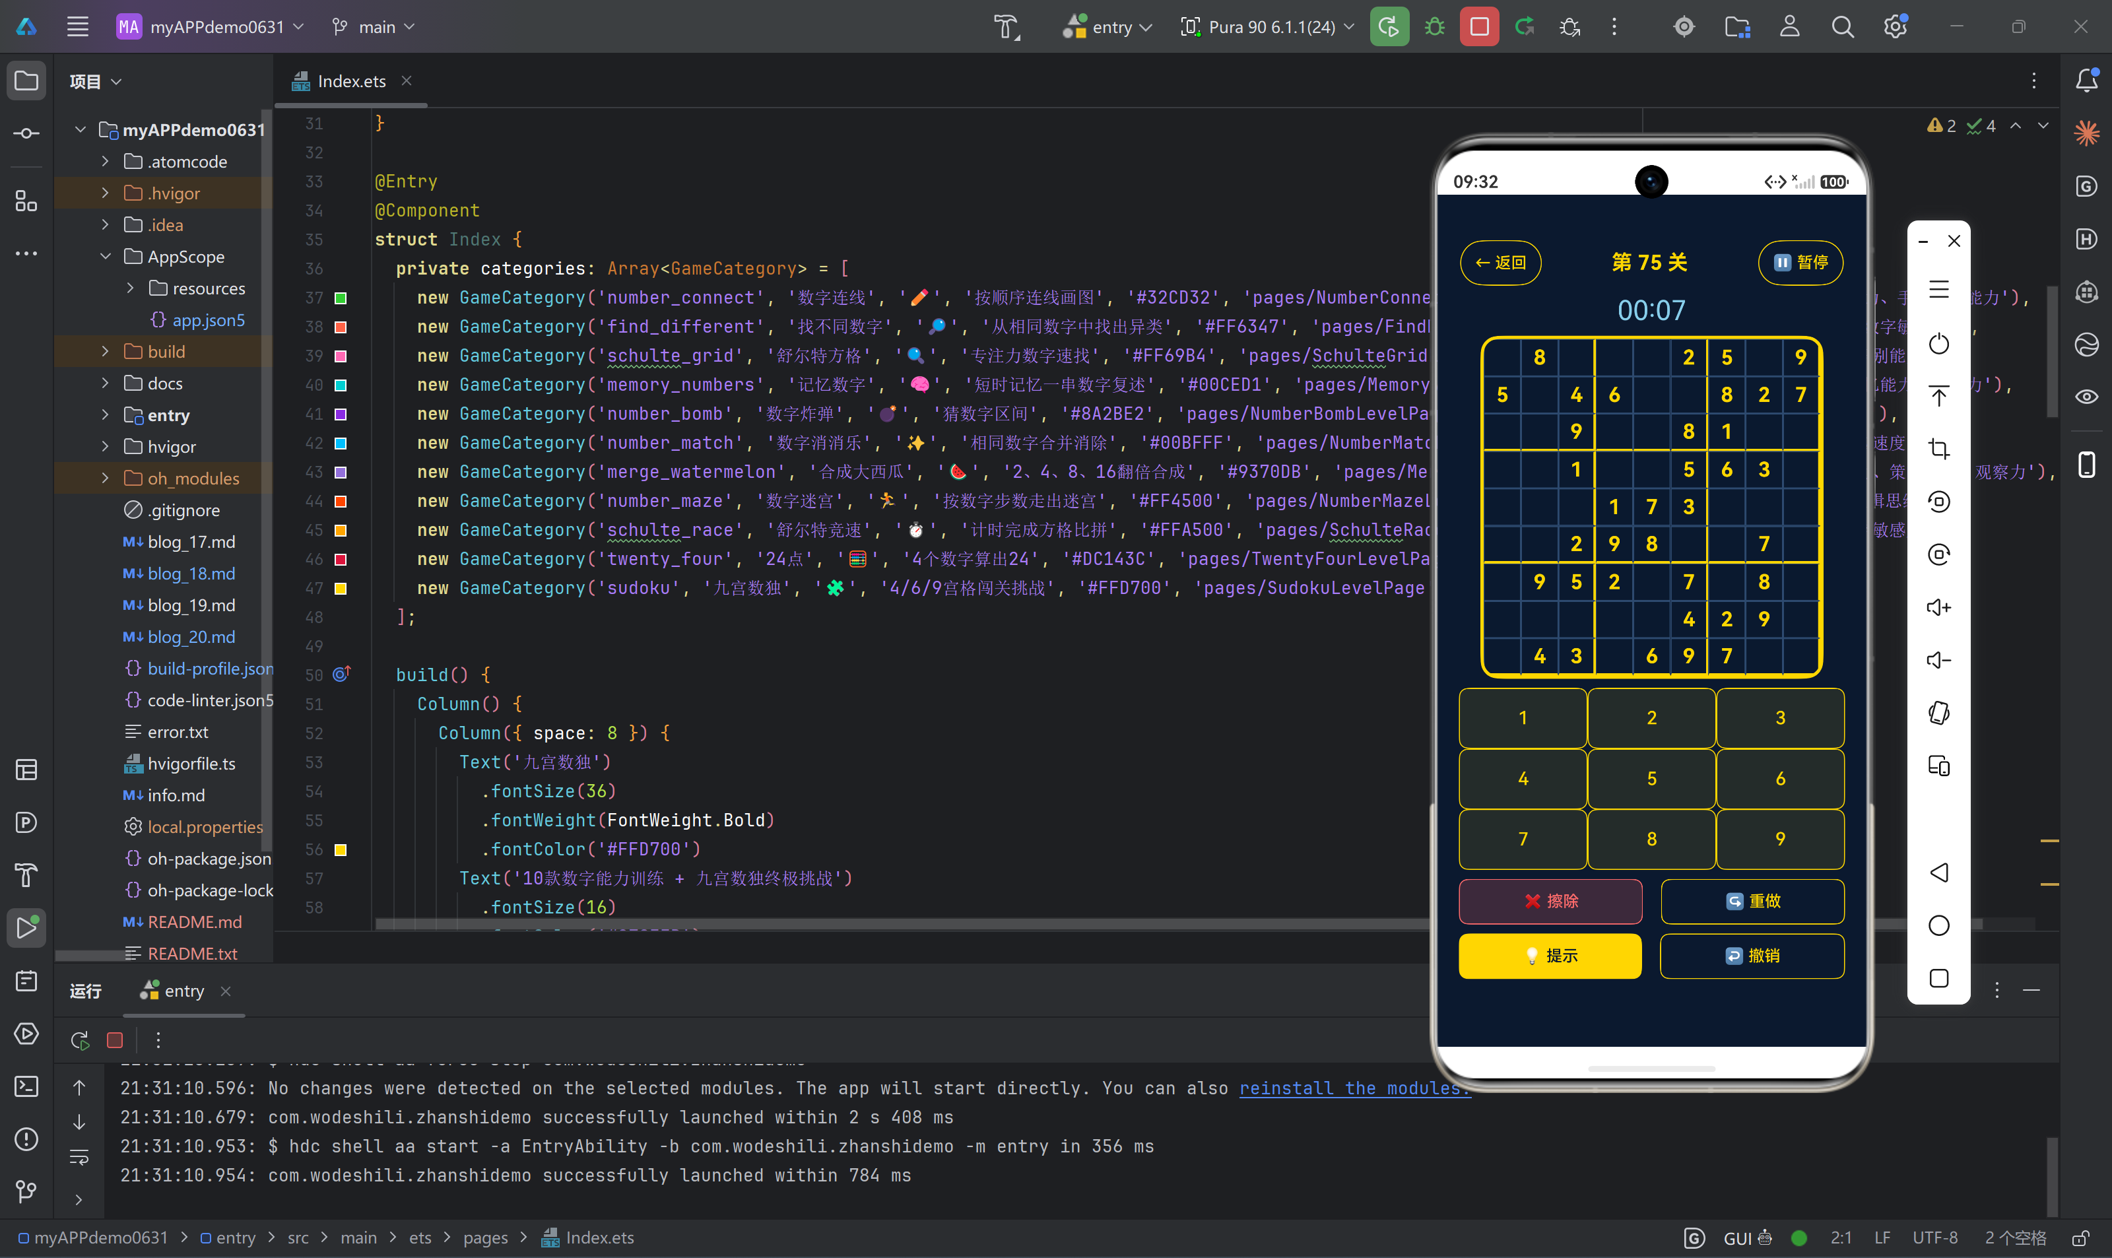Viewport: 2112px width, 1258px height.
Task: Open the Git branches tool window icon
Action: [26, 1191]
